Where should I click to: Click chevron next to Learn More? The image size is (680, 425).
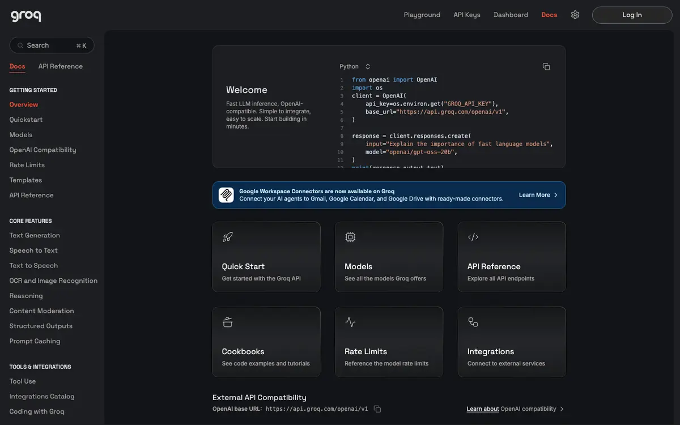point(556,195)
